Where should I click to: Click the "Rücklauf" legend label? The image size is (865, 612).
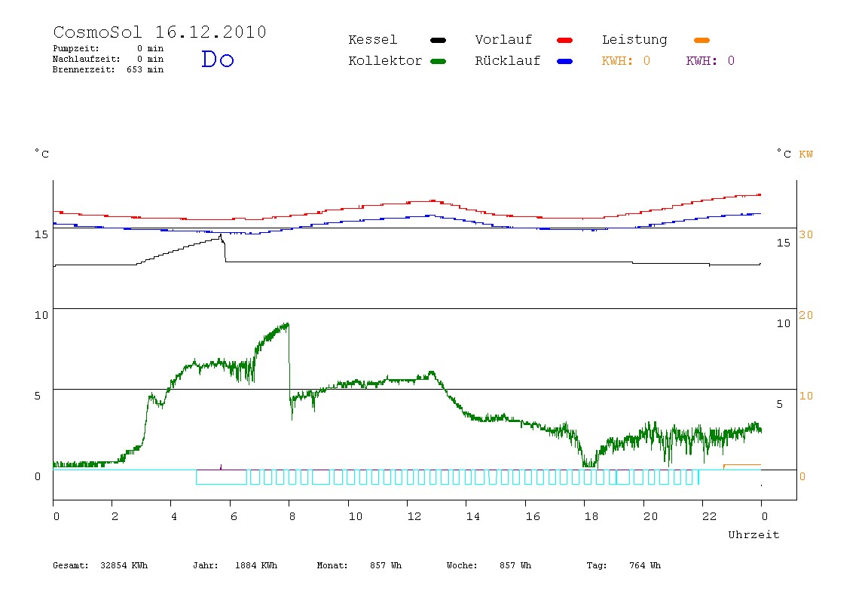coord(508,61)
